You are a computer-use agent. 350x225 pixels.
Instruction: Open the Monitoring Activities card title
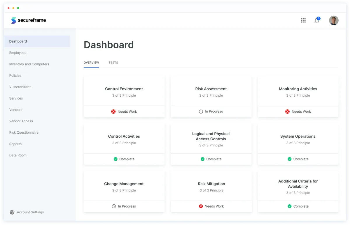tap(298, 89)
